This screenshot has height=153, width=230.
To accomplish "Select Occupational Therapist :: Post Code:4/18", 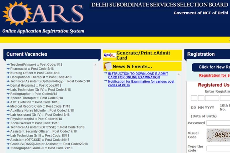I will [41, 77].
